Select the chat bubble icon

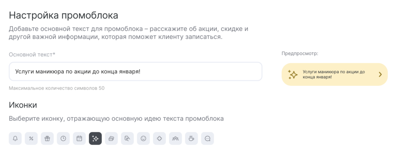click(x=207, y=139)
